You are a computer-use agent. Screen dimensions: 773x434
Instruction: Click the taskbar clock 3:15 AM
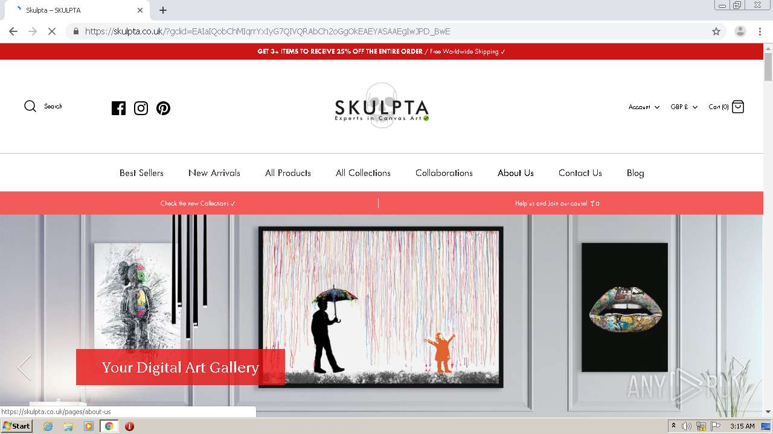click(742, 426)
